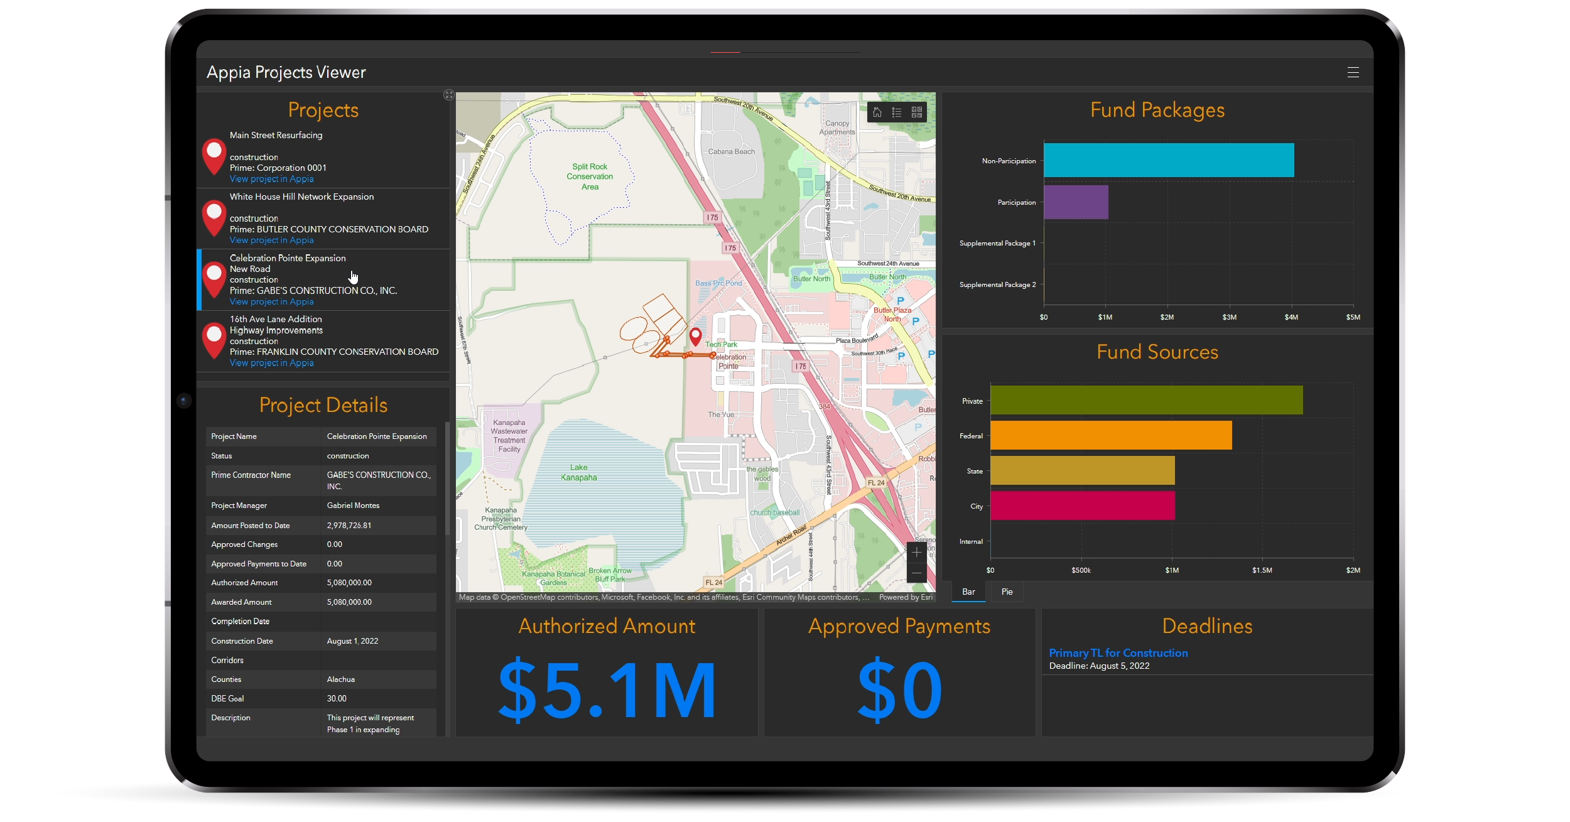Zoom out using the map minus button

point(916,573)
